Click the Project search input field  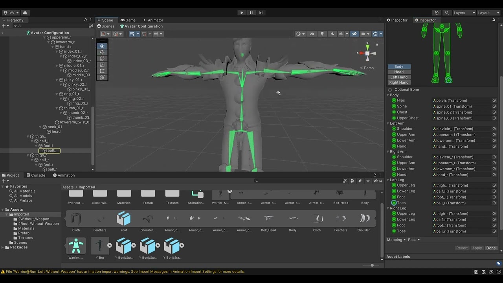click(x=298, y=181)
